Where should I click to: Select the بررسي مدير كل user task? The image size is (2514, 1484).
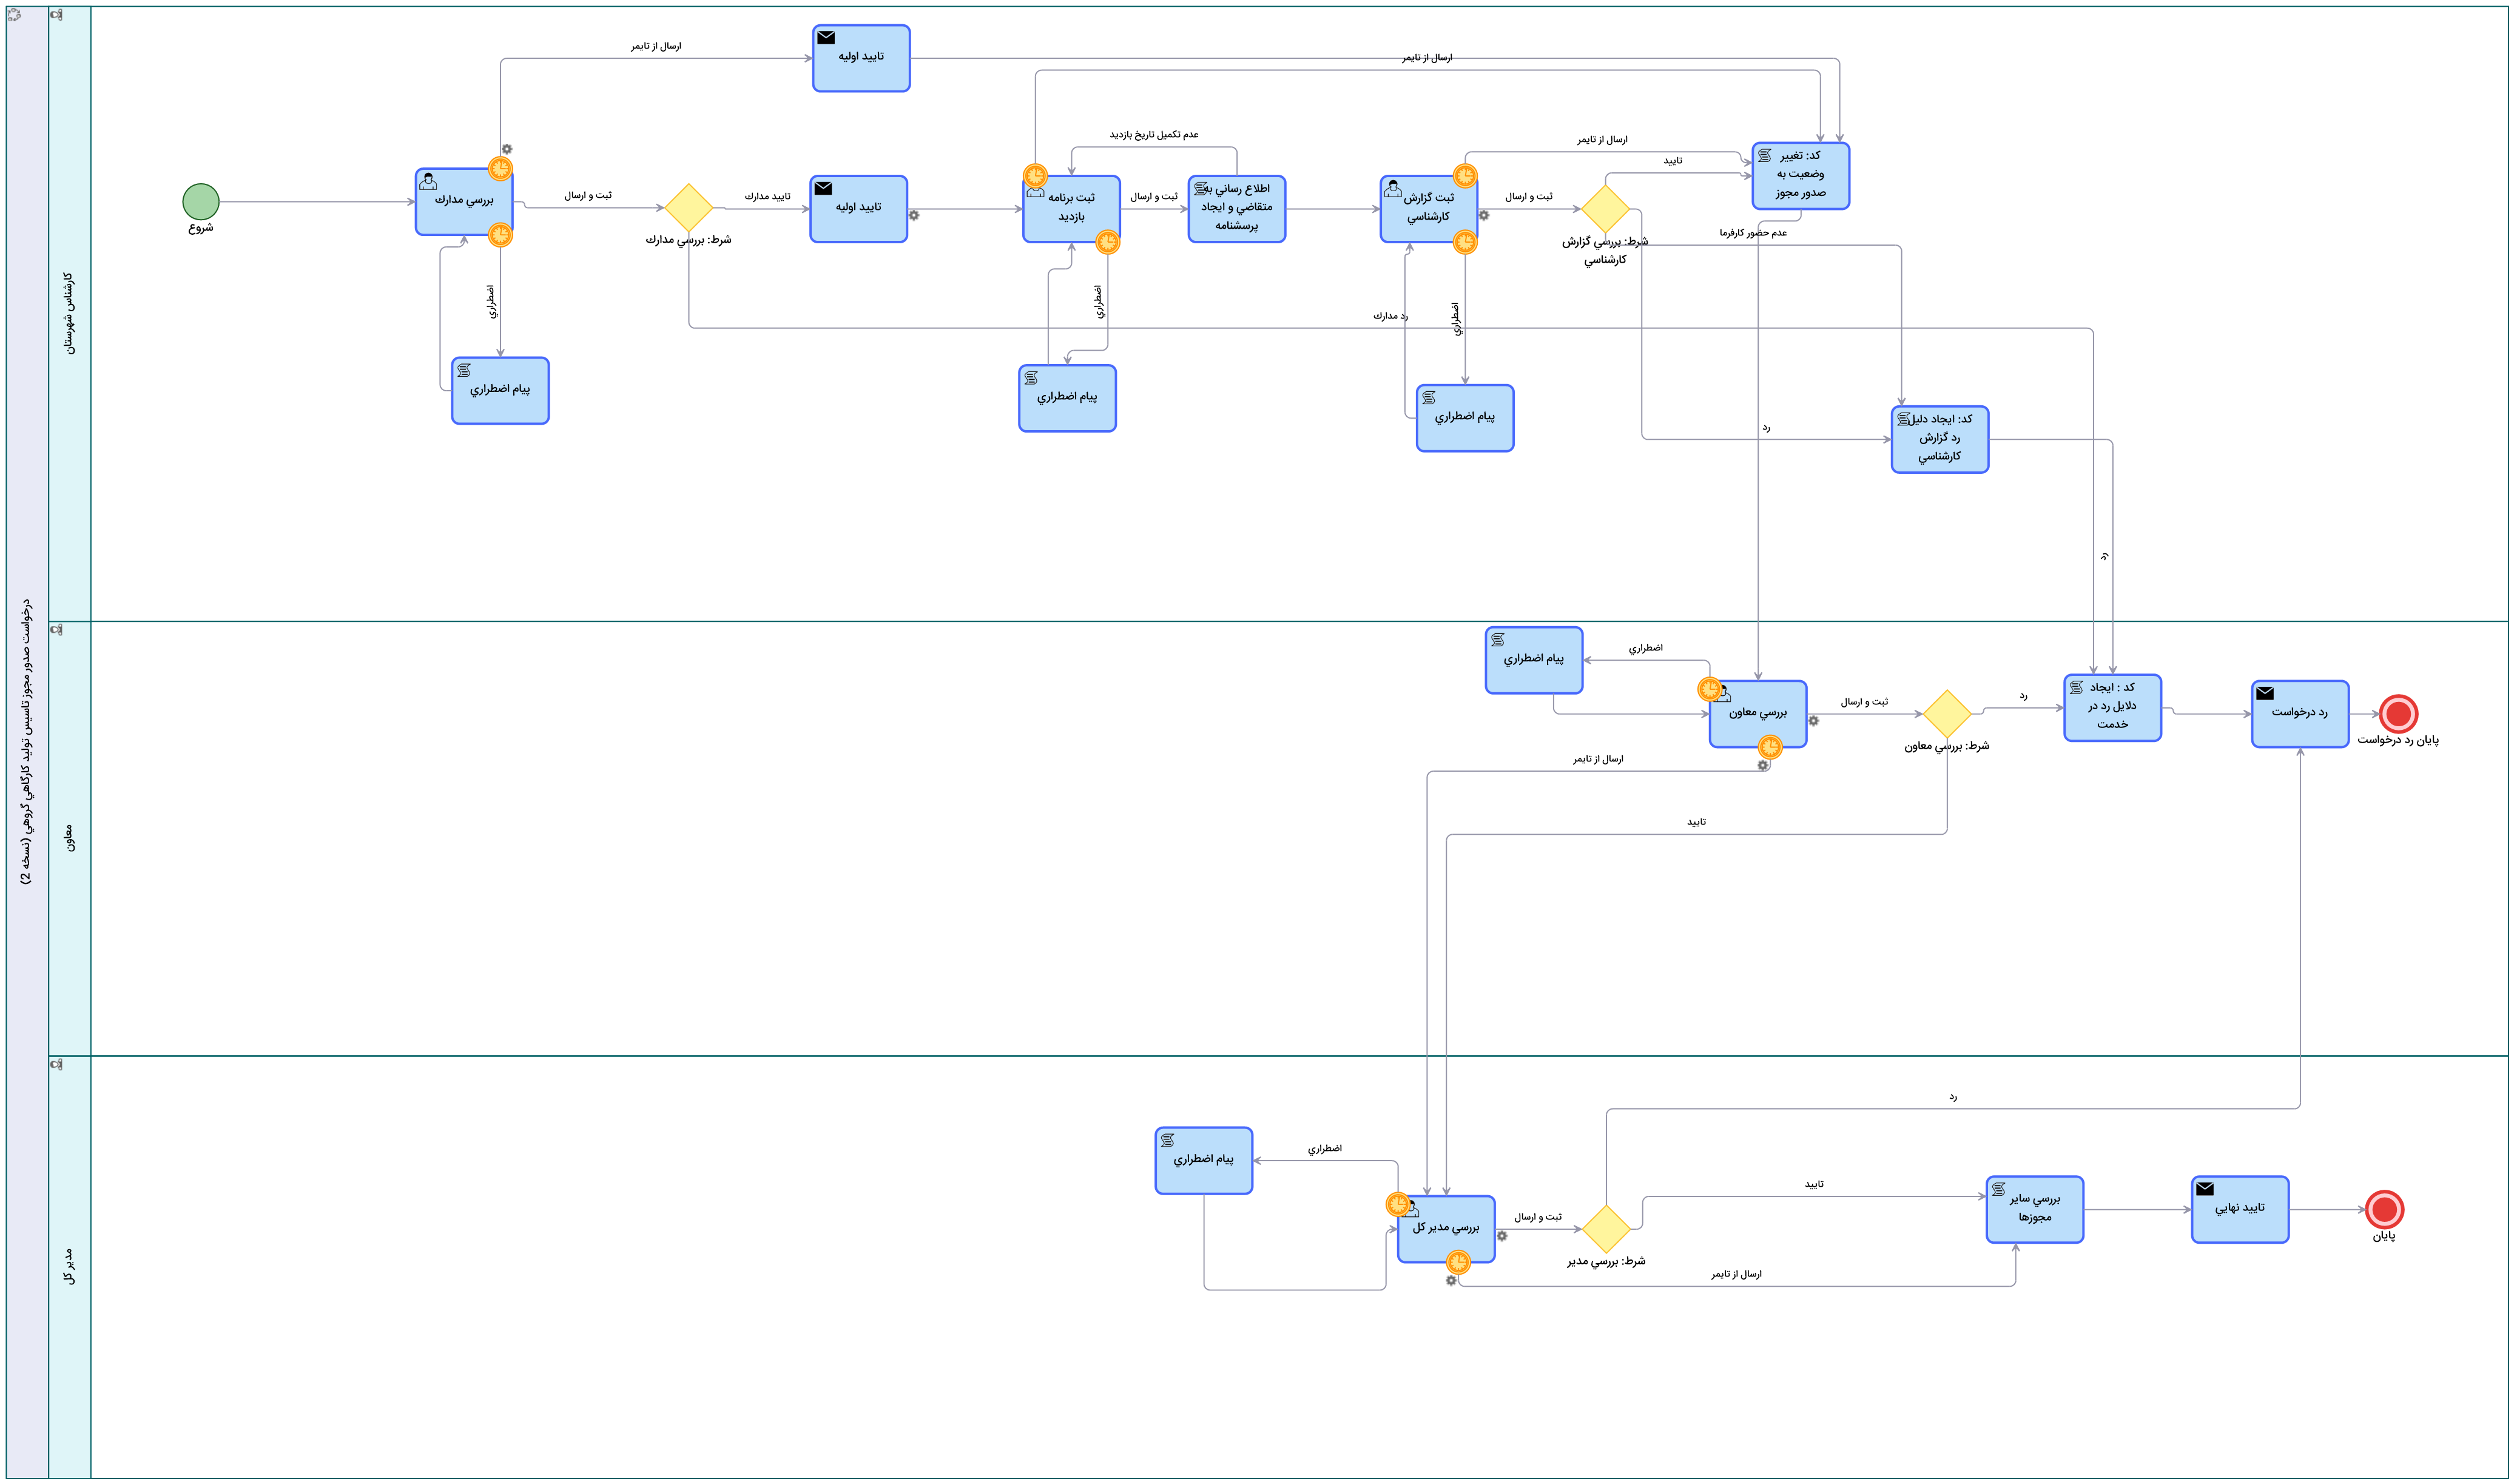(x=1446, y=1229)
